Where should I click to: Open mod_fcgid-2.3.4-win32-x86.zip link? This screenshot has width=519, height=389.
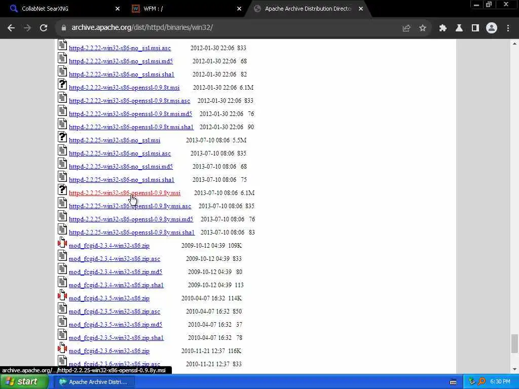pos(109,246)
